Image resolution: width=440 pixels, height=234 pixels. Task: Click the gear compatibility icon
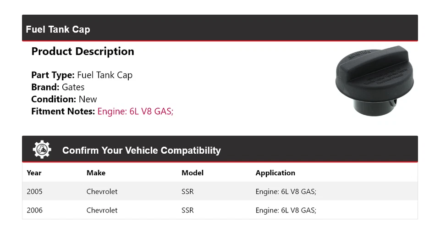point(42,150)
